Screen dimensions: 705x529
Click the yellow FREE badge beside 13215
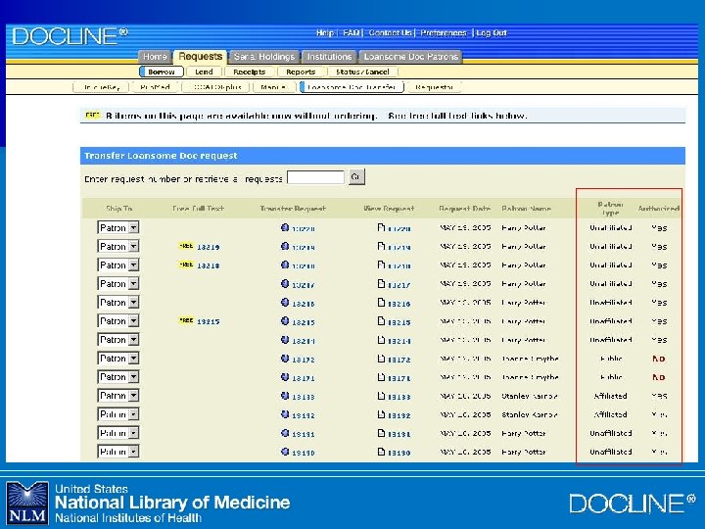pos(186,320)
